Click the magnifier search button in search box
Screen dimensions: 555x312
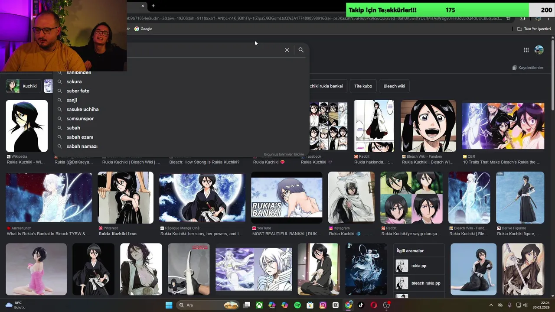point(301,50)
